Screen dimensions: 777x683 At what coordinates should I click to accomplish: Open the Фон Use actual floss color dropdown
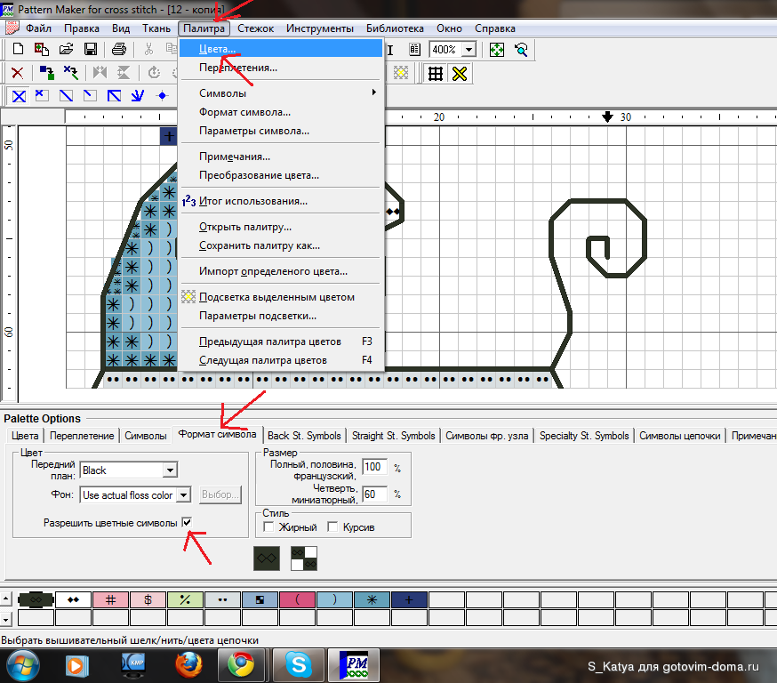point(184,494)
